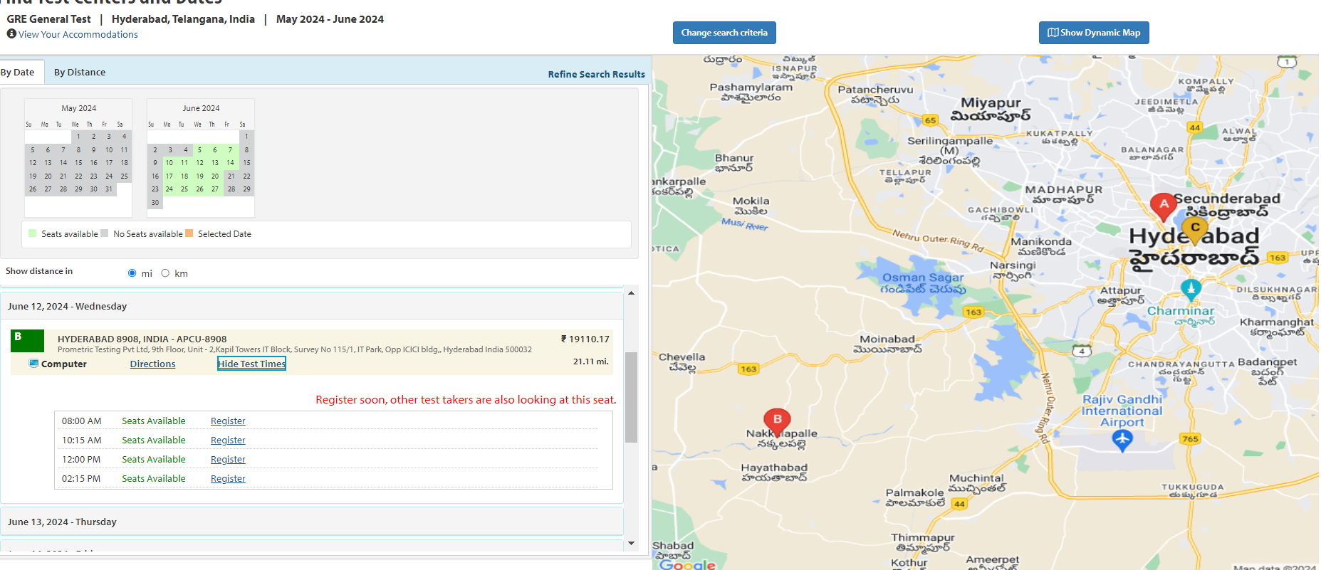Click the accommodations info icon

11,33
